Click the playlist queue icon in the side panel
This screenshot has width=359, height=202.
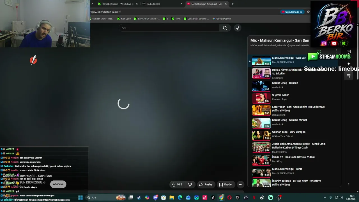pos(349,76)
